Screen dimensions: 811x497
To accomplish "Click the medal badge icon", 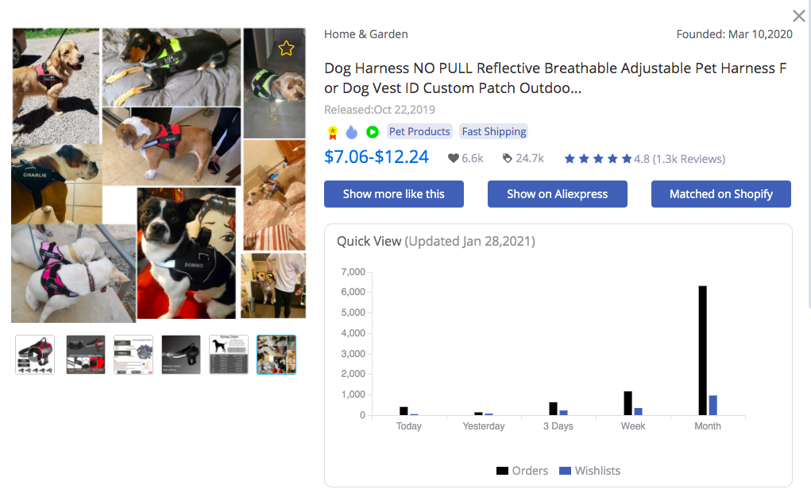I will point(333,132).
